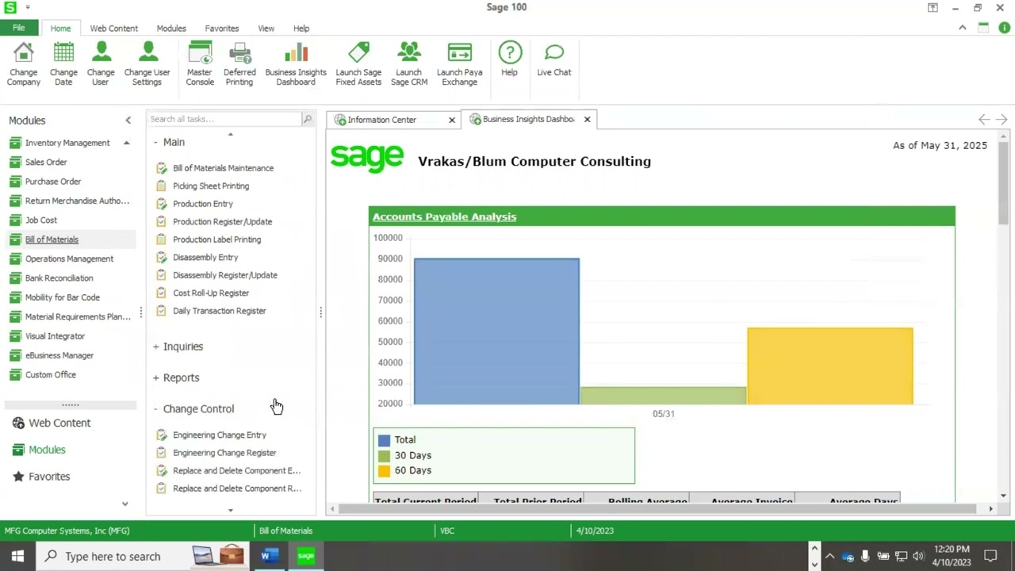Click the yellow 60 Days legend swatch
The image size is (1015, 571).
[x=384, y=471]
